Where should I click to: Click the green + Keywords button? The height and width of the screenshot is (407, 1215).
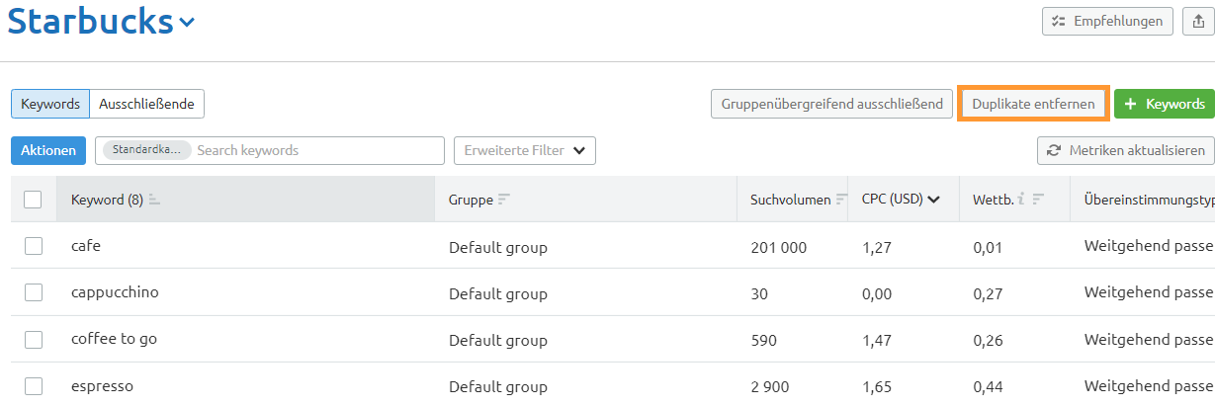tap(1165, 104)
